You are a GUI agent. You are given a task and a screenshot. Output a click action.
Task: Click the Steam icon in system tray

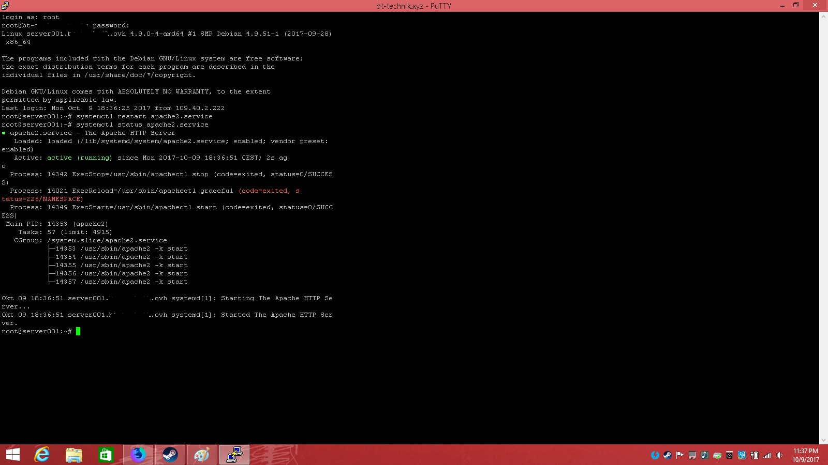668,455
